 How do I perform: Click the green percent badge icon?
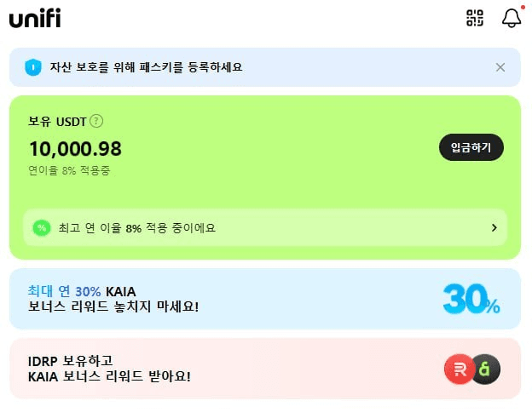(x=41, y=227)
